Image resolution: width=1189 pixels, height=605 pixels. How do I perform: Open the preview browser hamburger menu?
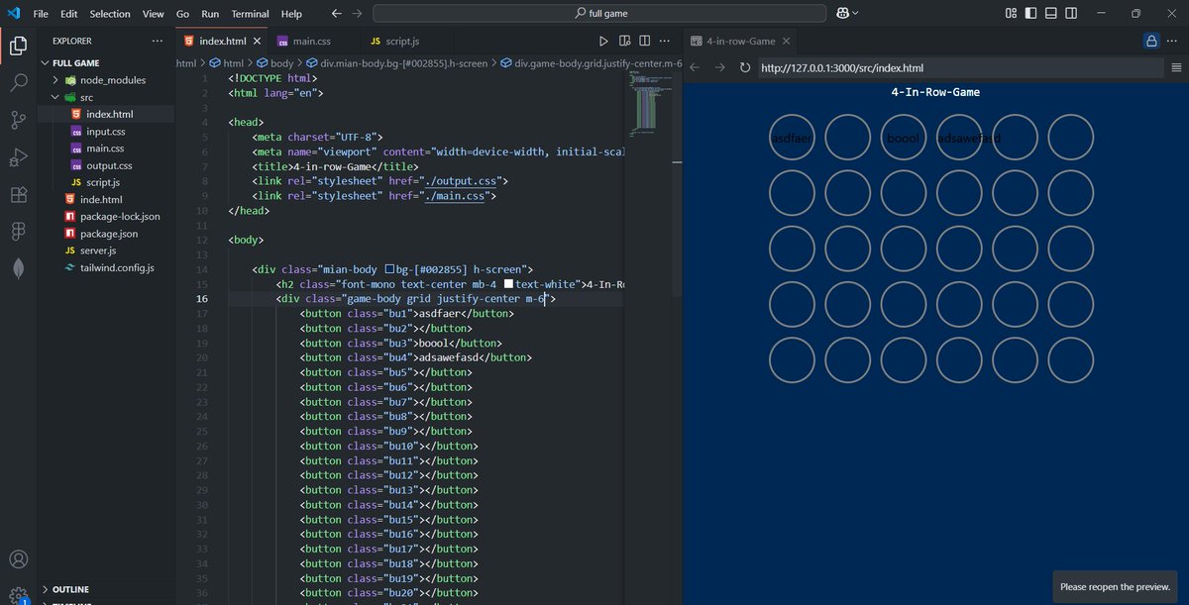(x=1176, y=67)
